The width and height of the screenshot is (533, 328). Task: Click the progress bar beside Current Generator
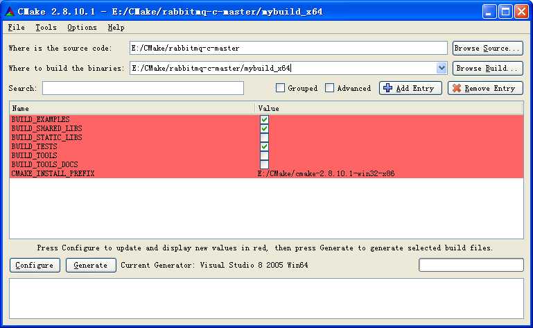click(471, 265)
